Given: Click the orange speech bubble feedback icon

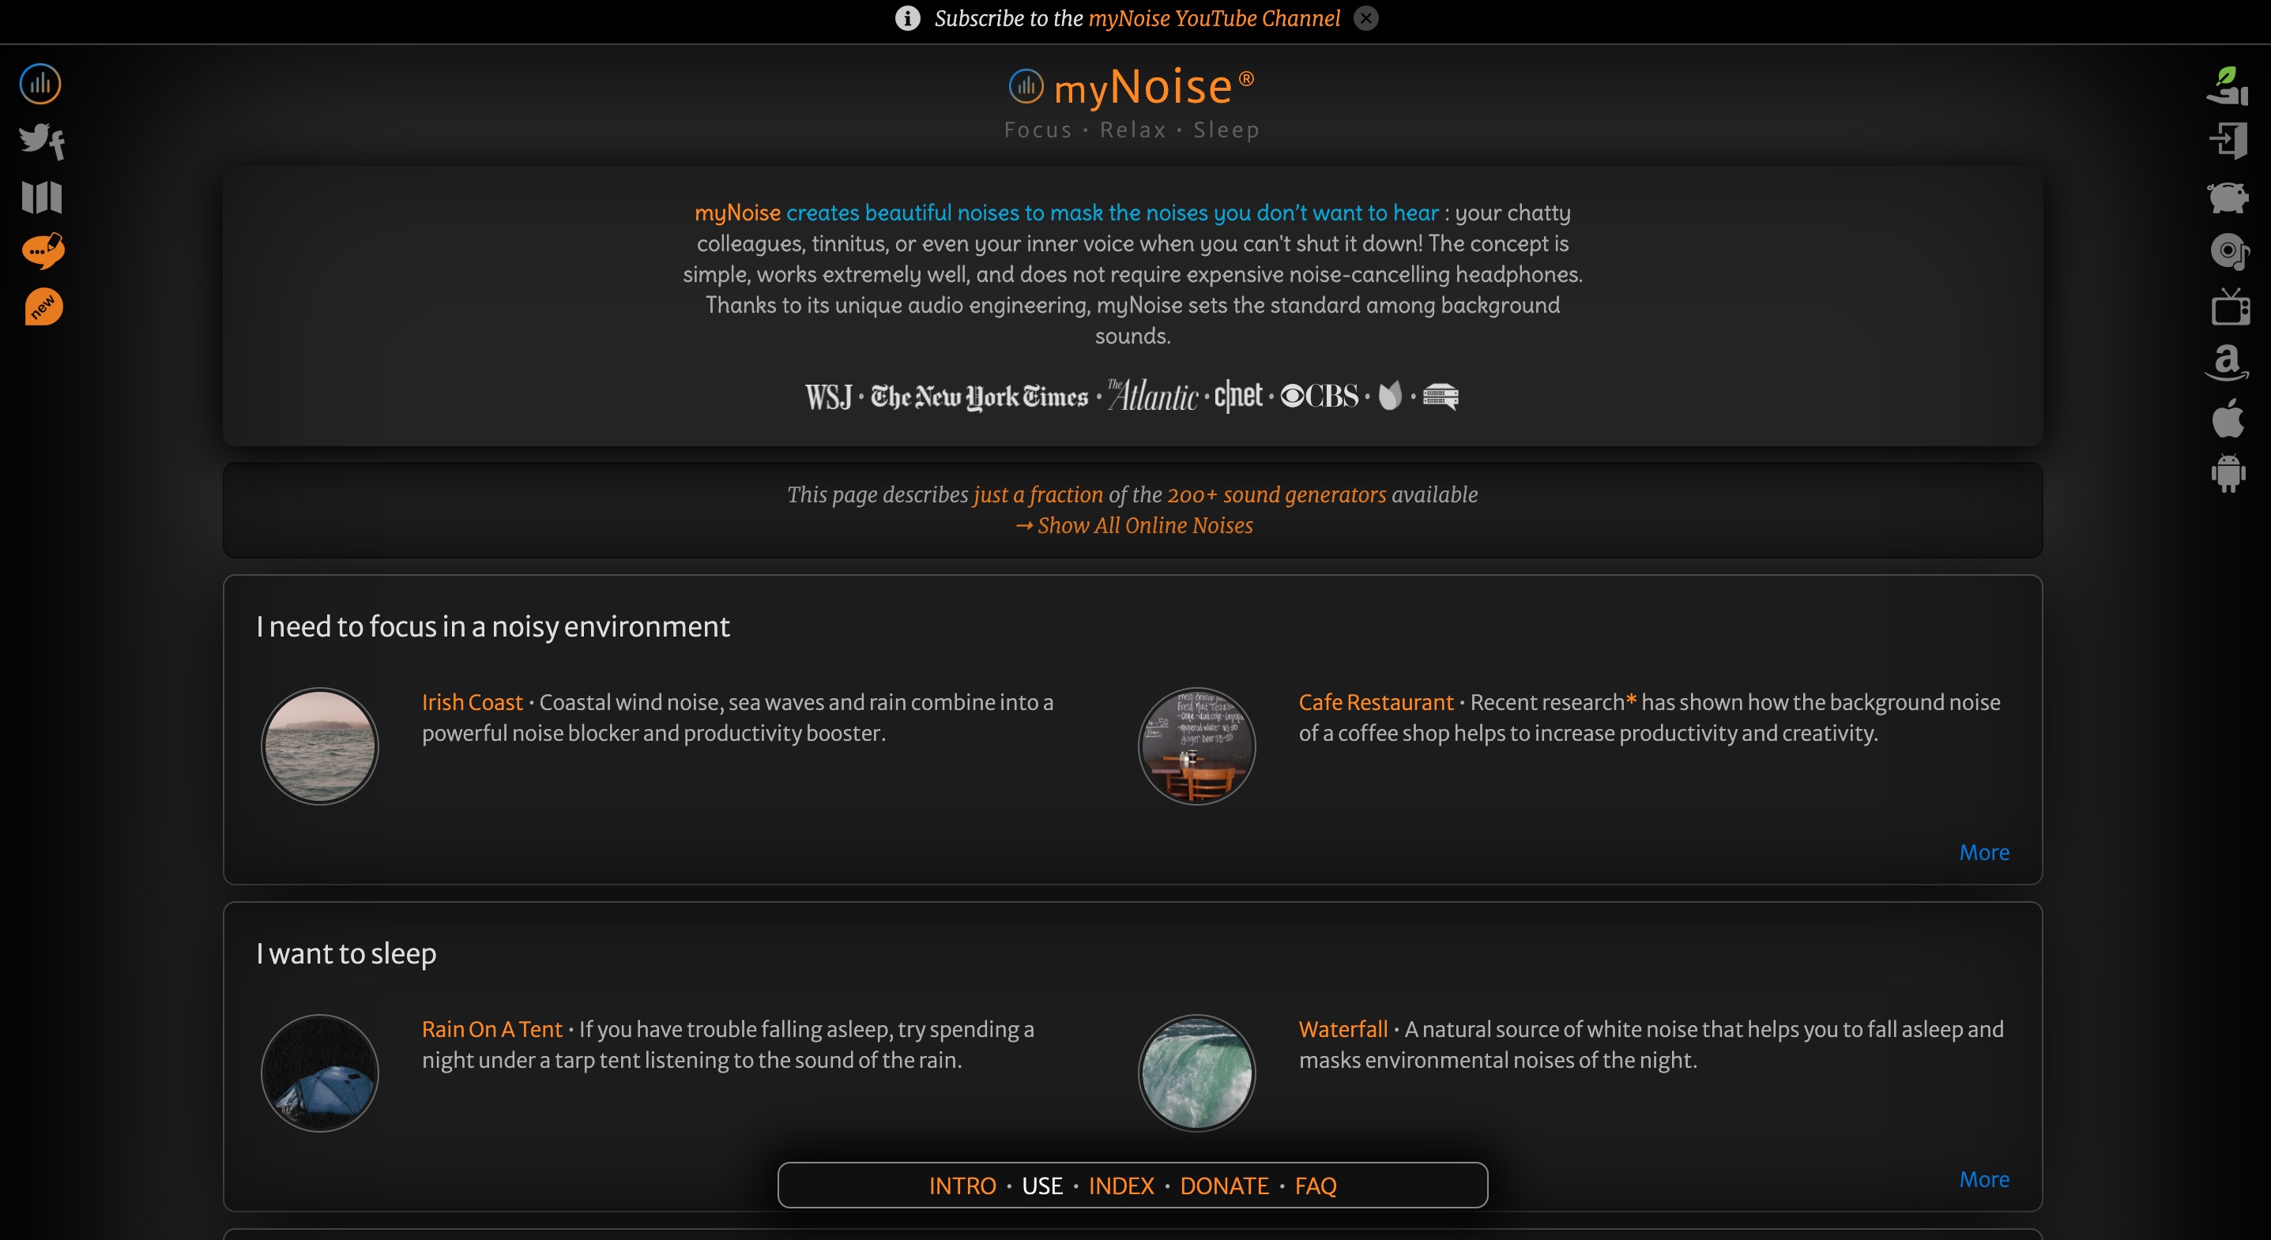Looking at the screenshot, I should tap(43, 251).
